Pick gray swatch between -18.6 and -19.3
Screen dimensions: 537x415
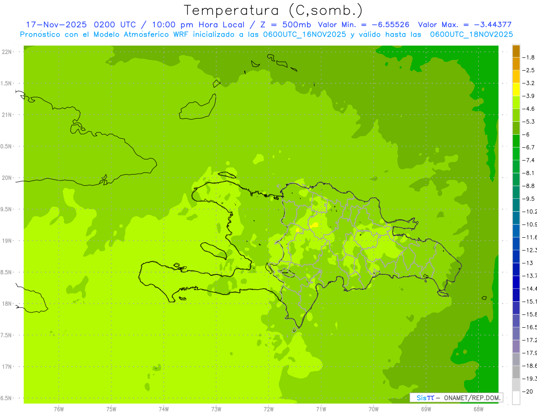coord(516,372)
